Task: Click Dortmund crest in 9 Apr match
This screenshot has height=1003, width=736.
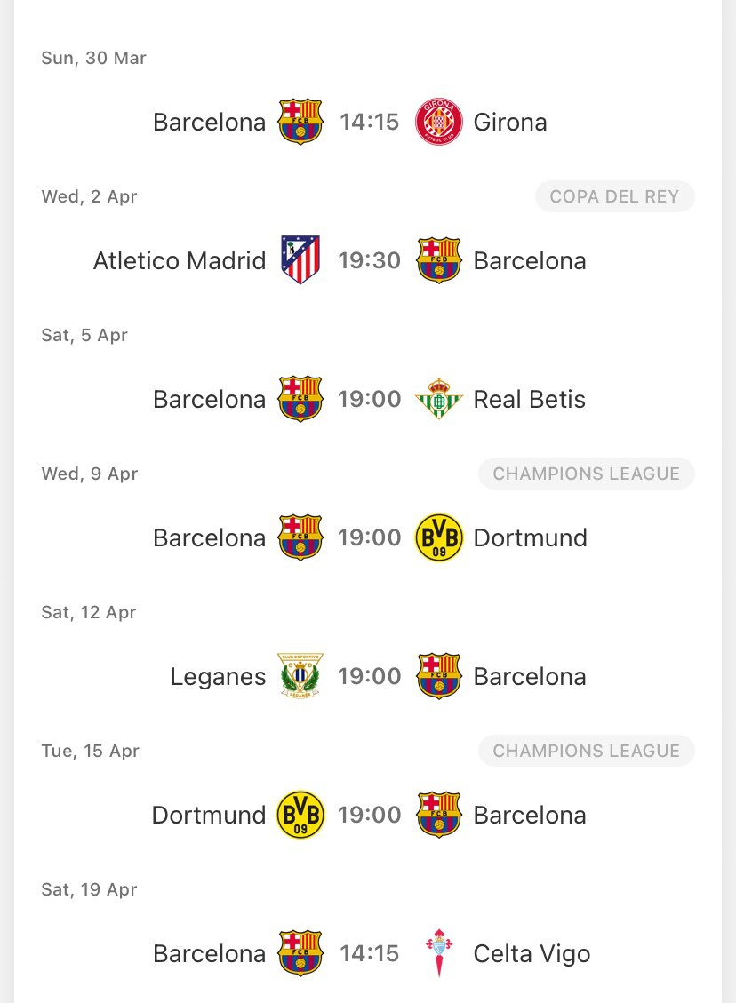Action: 438,537
